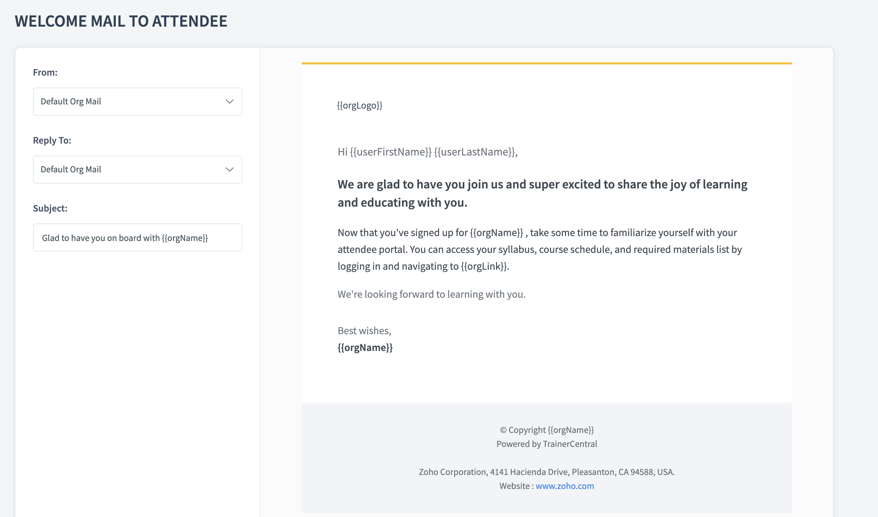Click the Reply To chevron arrow
The width and height of the screenshot is (878, 517).
pyautogui.click(x=230, y=170)
